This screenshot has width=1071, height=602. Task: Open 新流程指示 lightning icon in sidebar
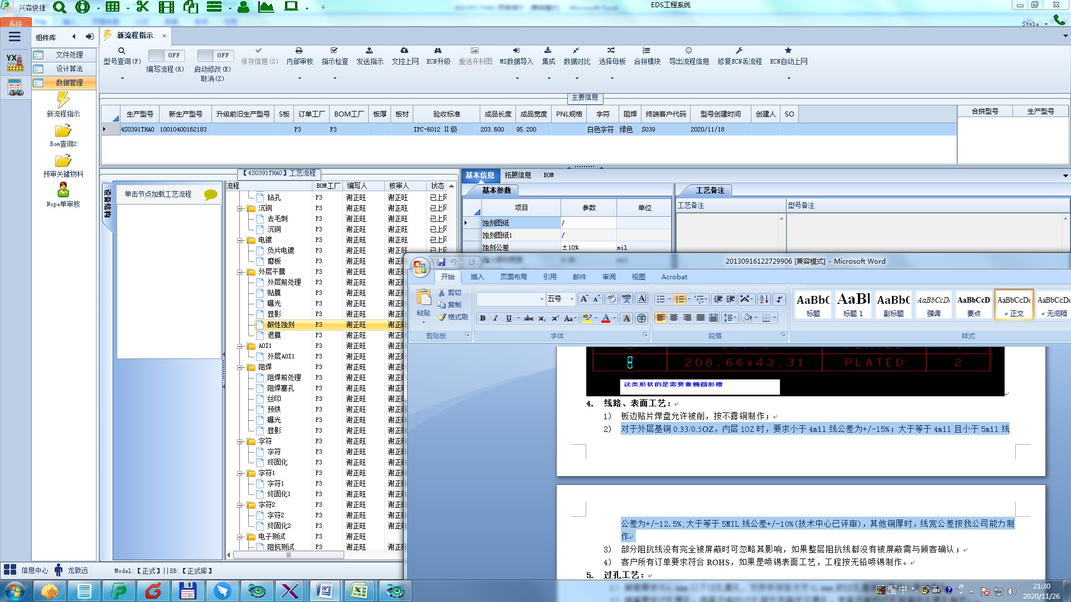(x=63, y=100)
